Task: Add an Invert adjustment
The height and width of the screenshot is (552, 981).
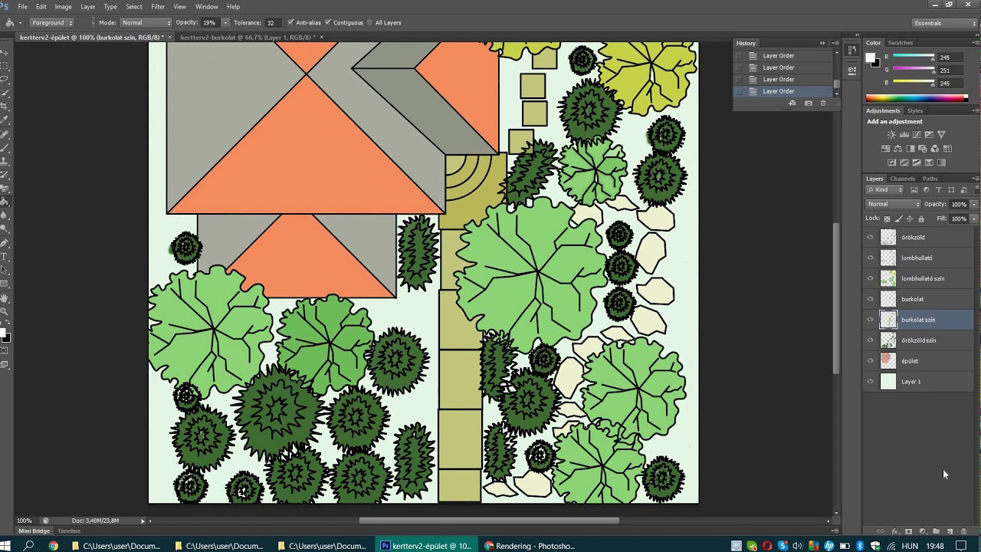Action: click(x=892, y=163)
